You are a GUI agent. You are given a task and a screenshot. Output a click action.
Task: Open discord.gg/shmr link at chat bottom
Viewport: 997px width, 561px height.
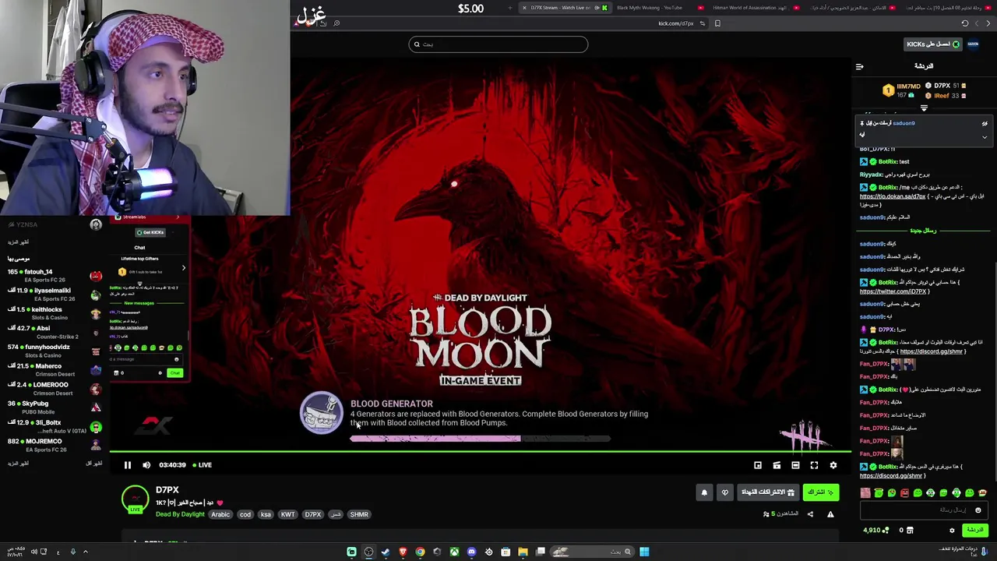tap(891, 476)
